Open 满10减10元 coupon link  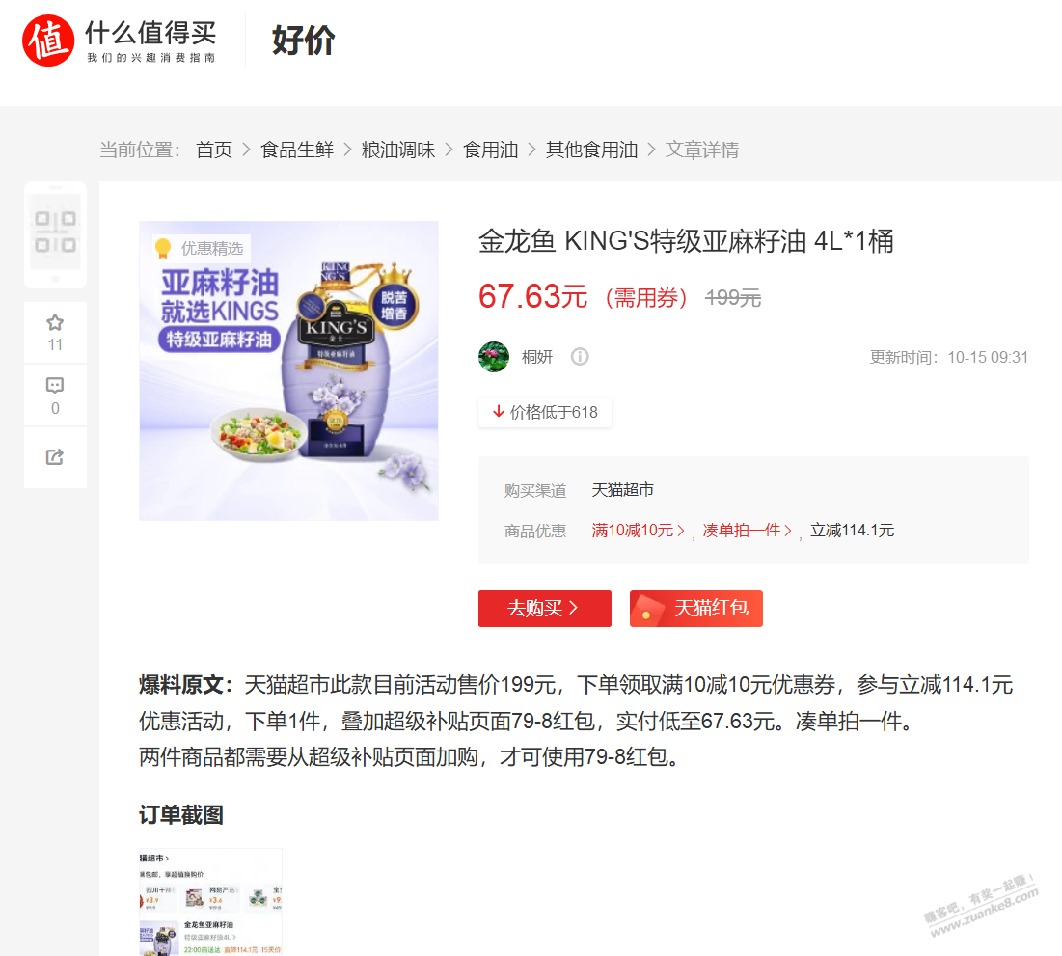tap(638, 531)
